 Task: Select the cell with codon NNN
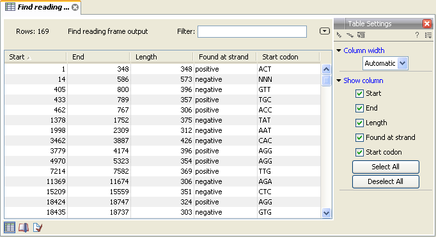288,79
